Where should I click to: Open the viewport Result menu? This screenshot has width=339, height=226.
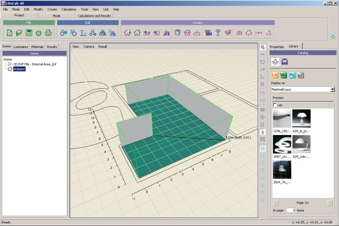click(x=102, y=46)
